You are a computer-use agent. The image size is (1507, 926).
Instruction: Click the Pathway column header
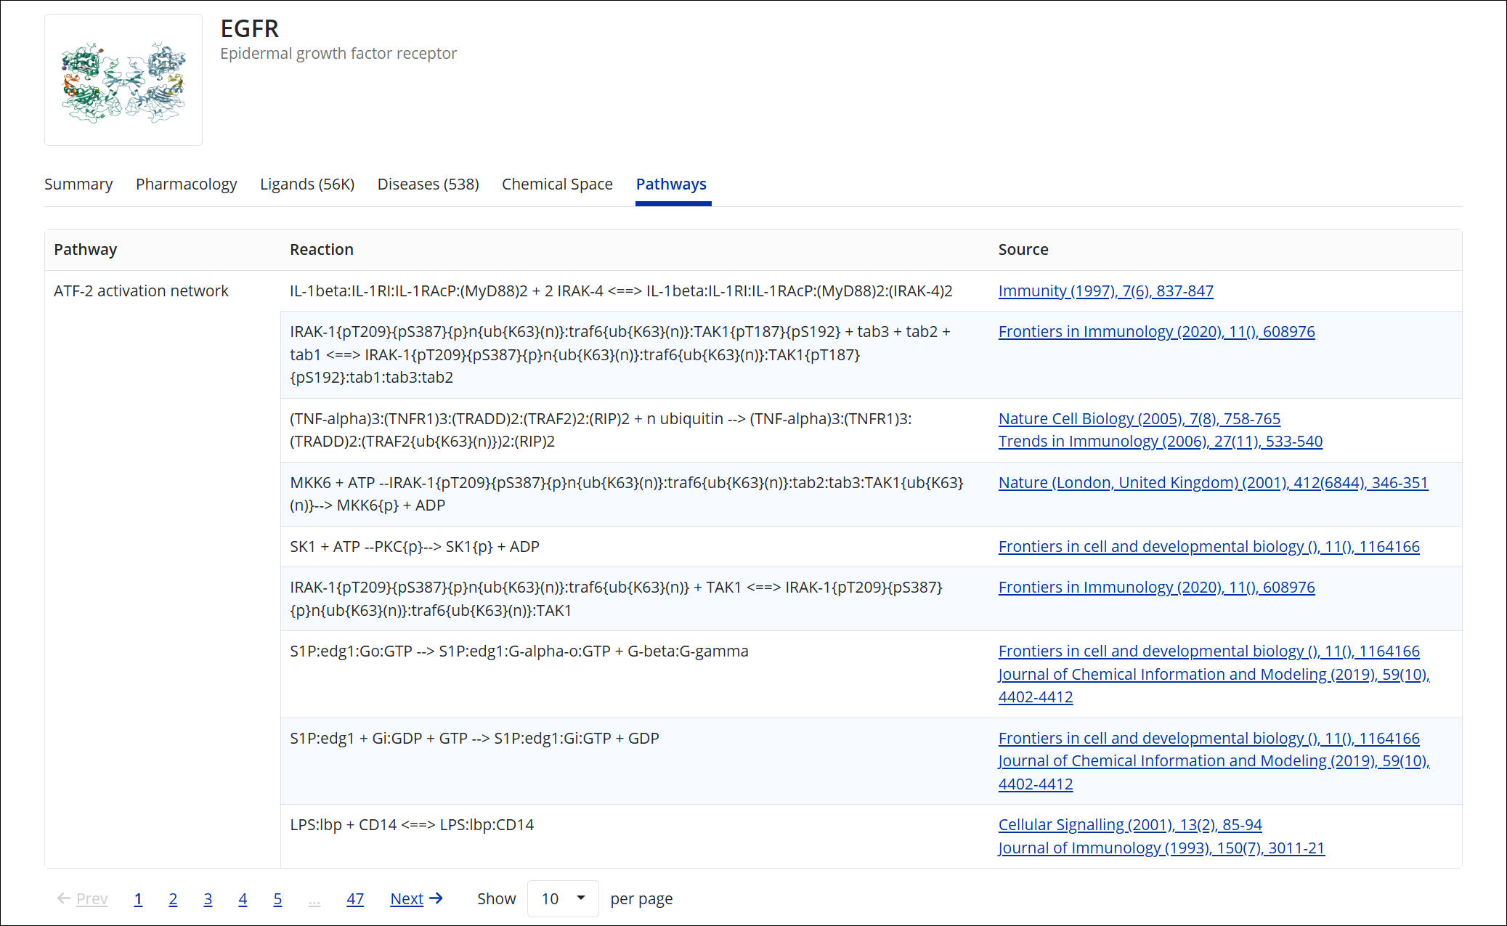pyautogui.click(x=86, y=250)
